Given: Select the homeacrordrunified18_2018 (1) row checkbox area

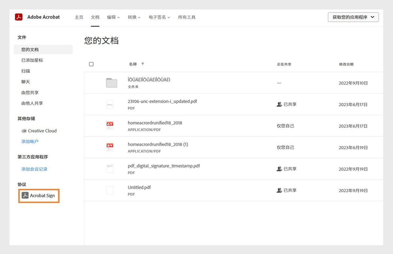Looking at the screenshot, I should 91,147.
